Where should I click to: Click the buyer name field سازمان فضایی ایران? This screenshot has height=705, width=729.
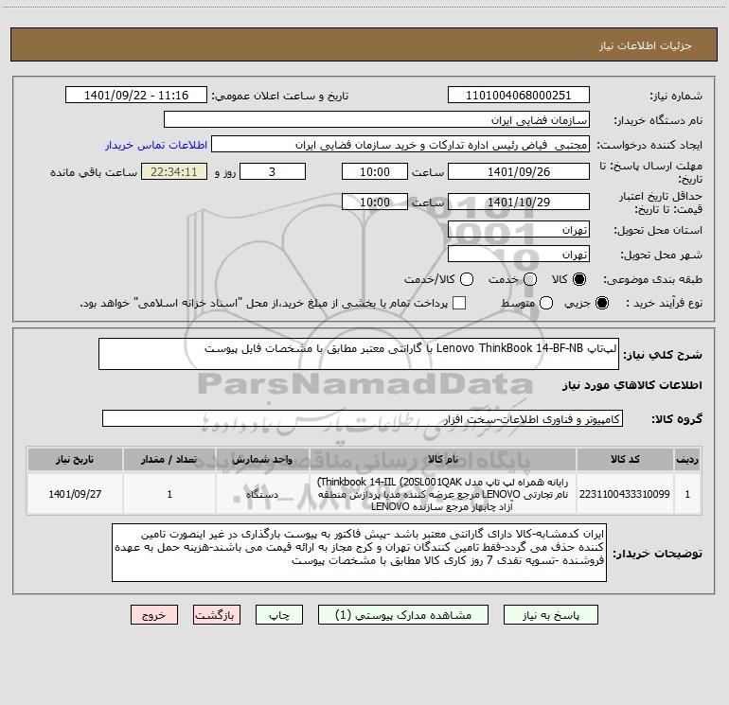pyautogui.click(x=377, y=120)
